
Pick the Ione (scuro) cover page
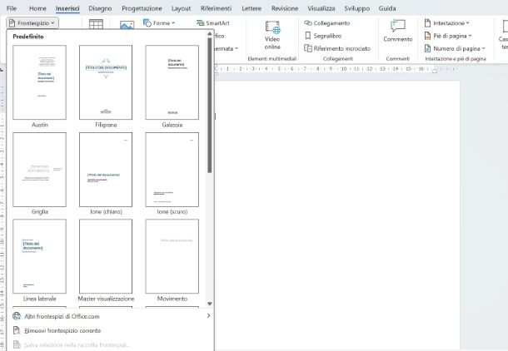(x=172, y=171)
